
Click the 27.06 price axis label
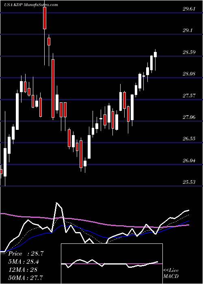189,117
